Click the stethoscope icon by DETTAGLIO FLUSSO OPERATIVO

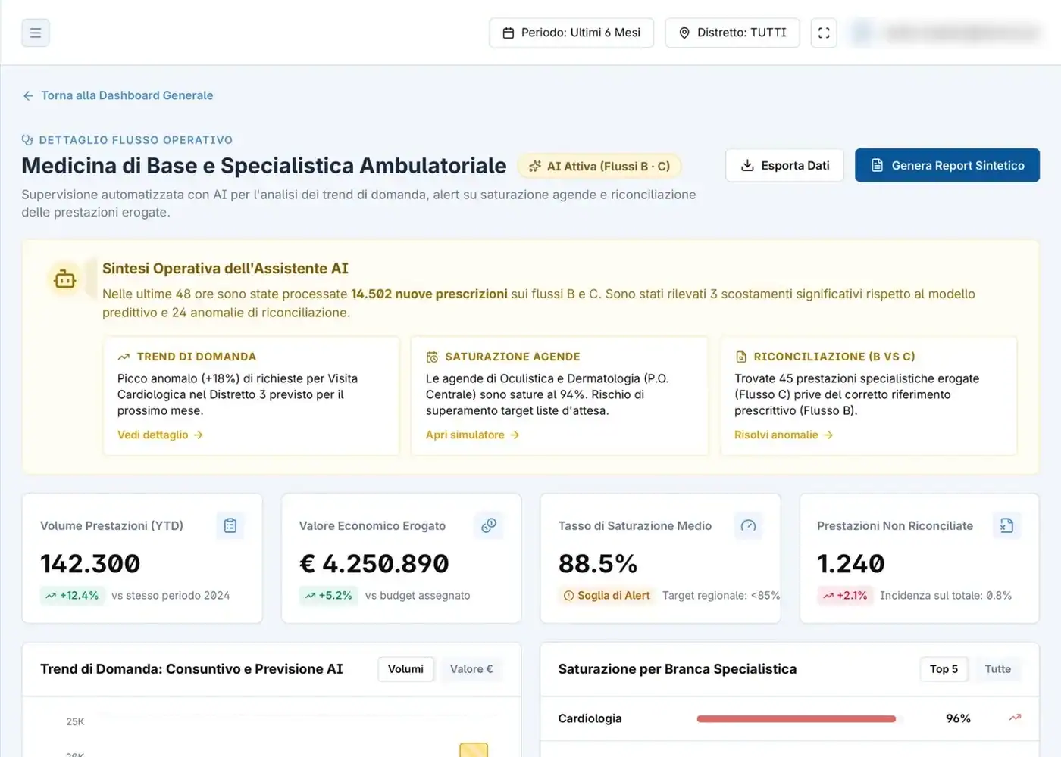27,139
